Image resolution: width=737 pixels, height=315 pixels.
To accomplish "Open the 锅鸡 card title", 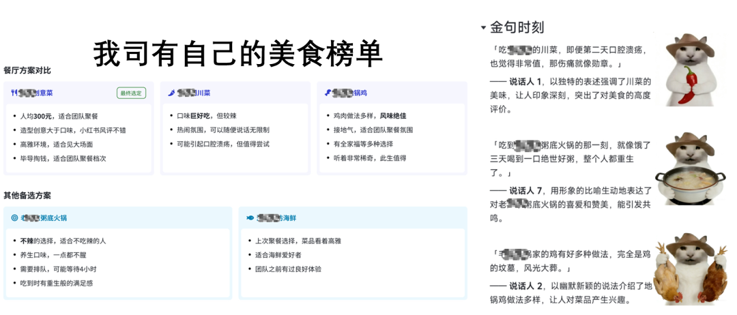I will point(350,93).
